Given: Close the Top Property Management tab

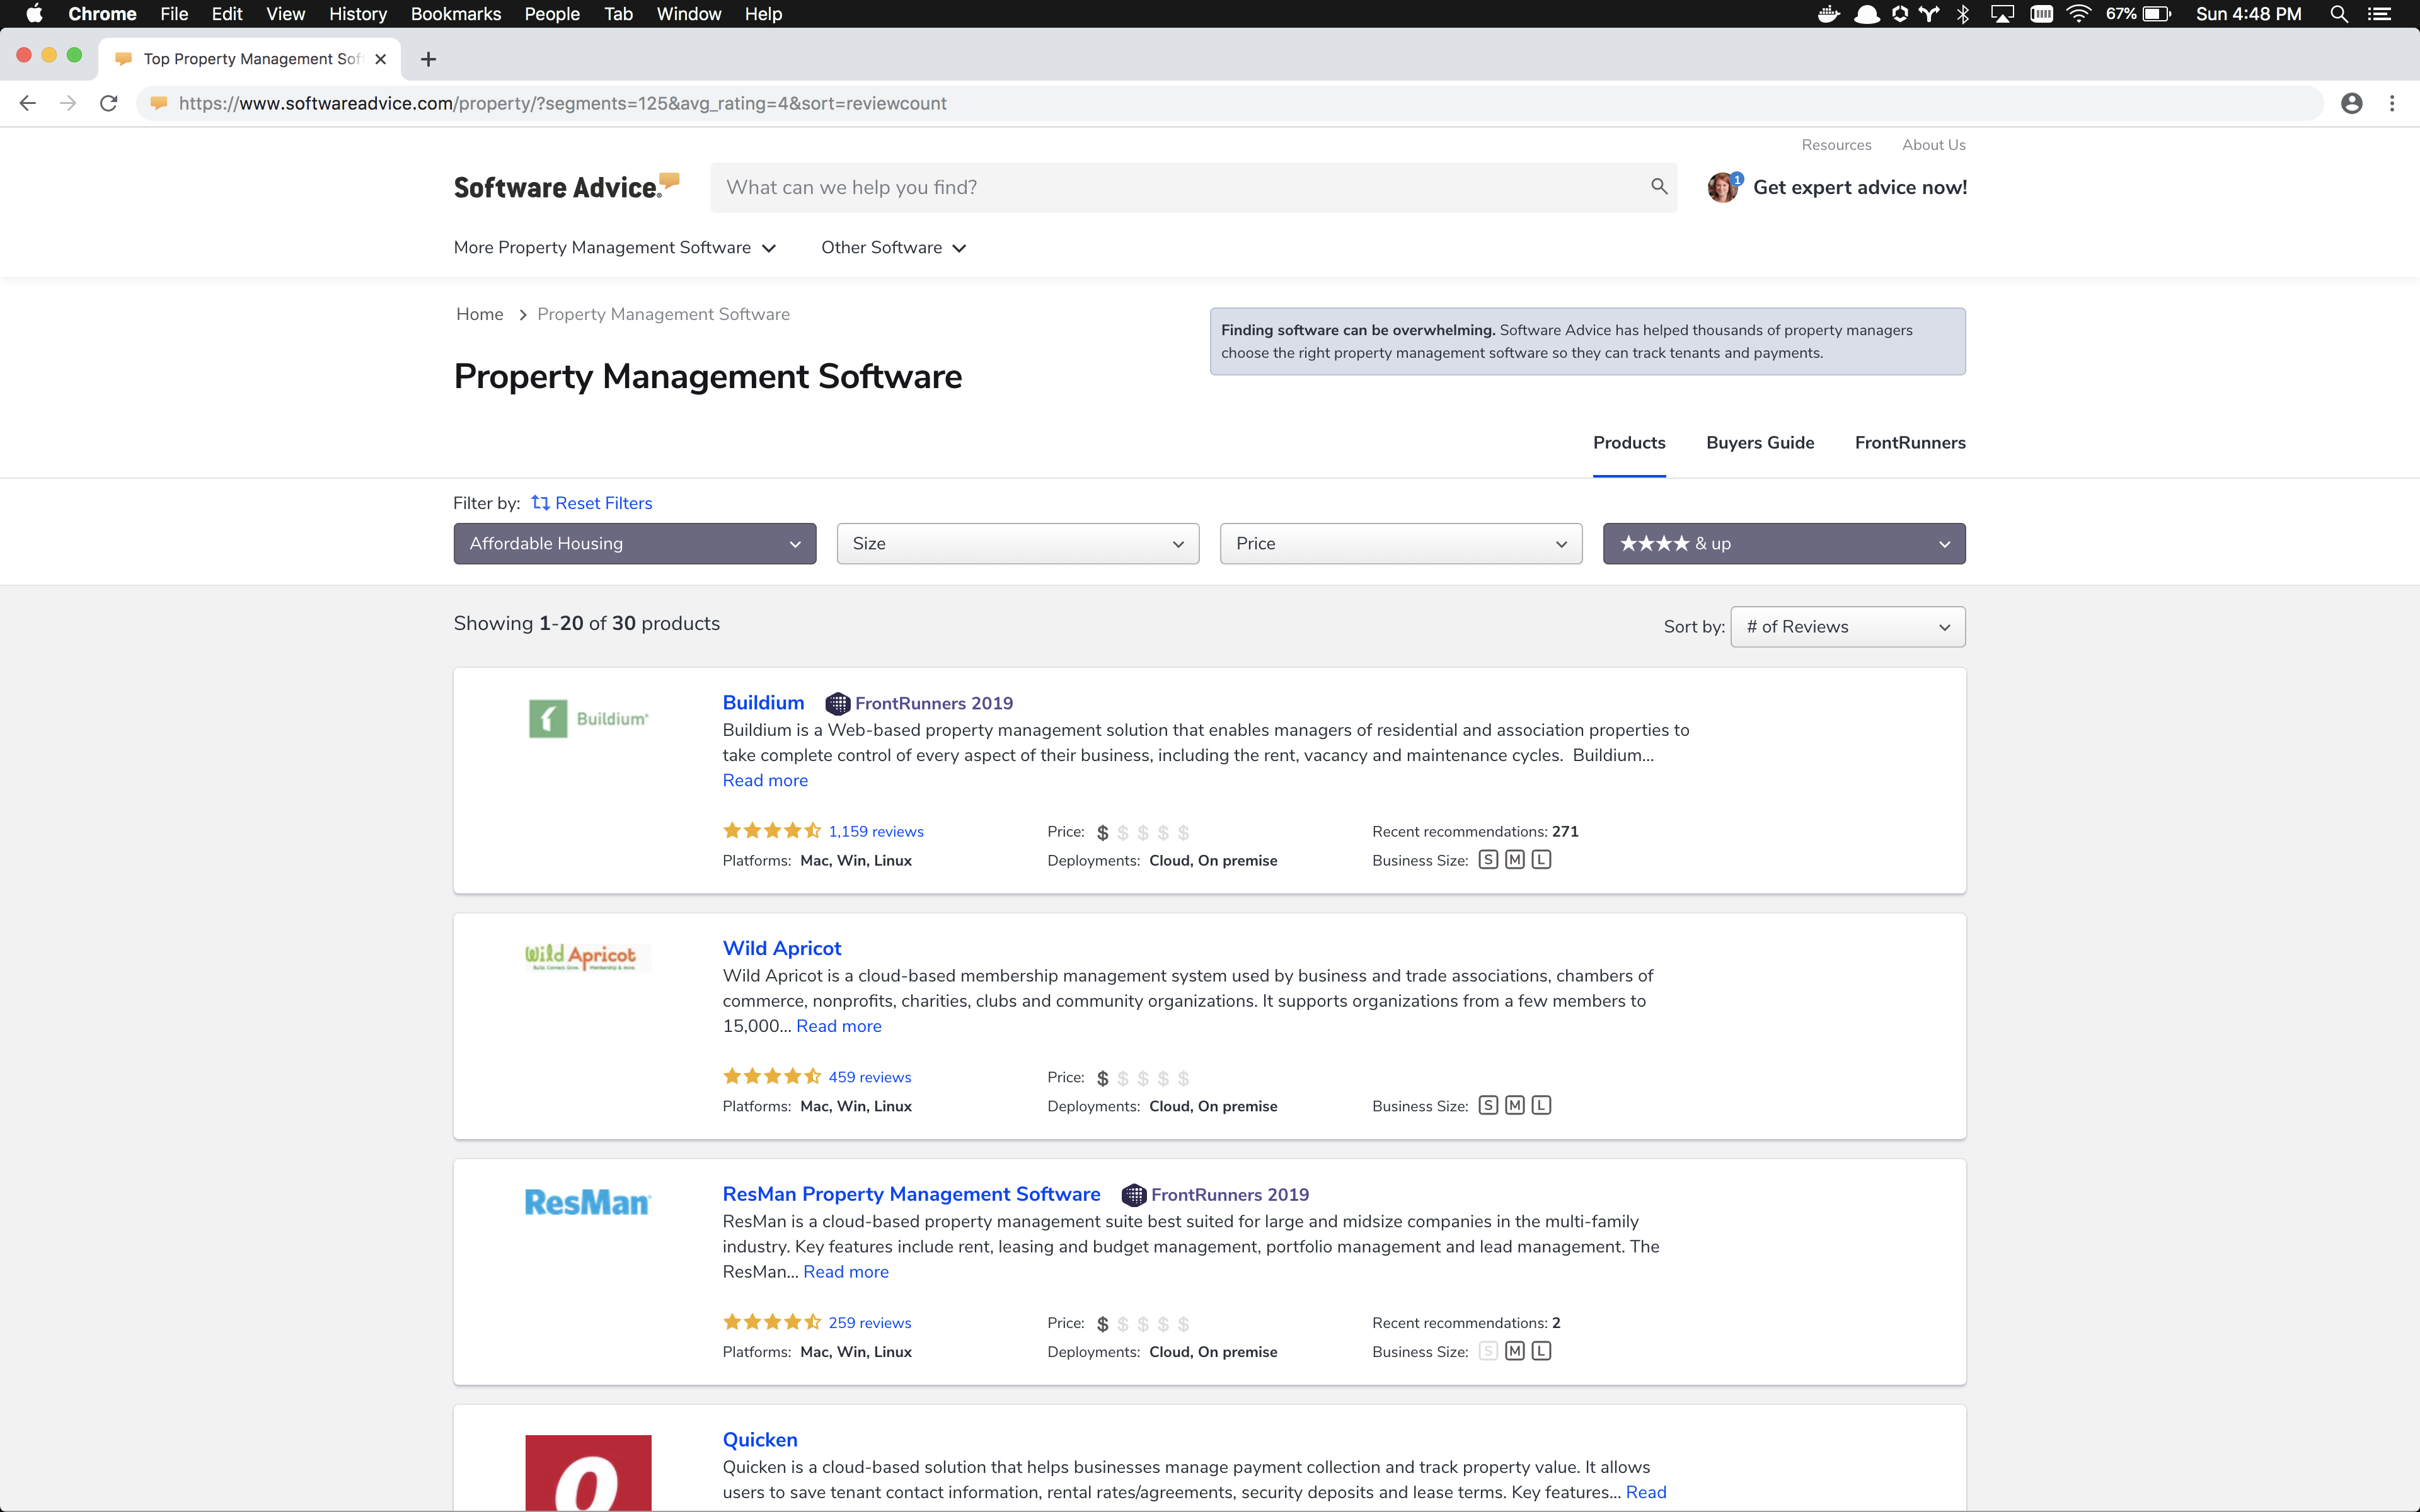Looking at the screenshot, I should (x=380, y=59).
